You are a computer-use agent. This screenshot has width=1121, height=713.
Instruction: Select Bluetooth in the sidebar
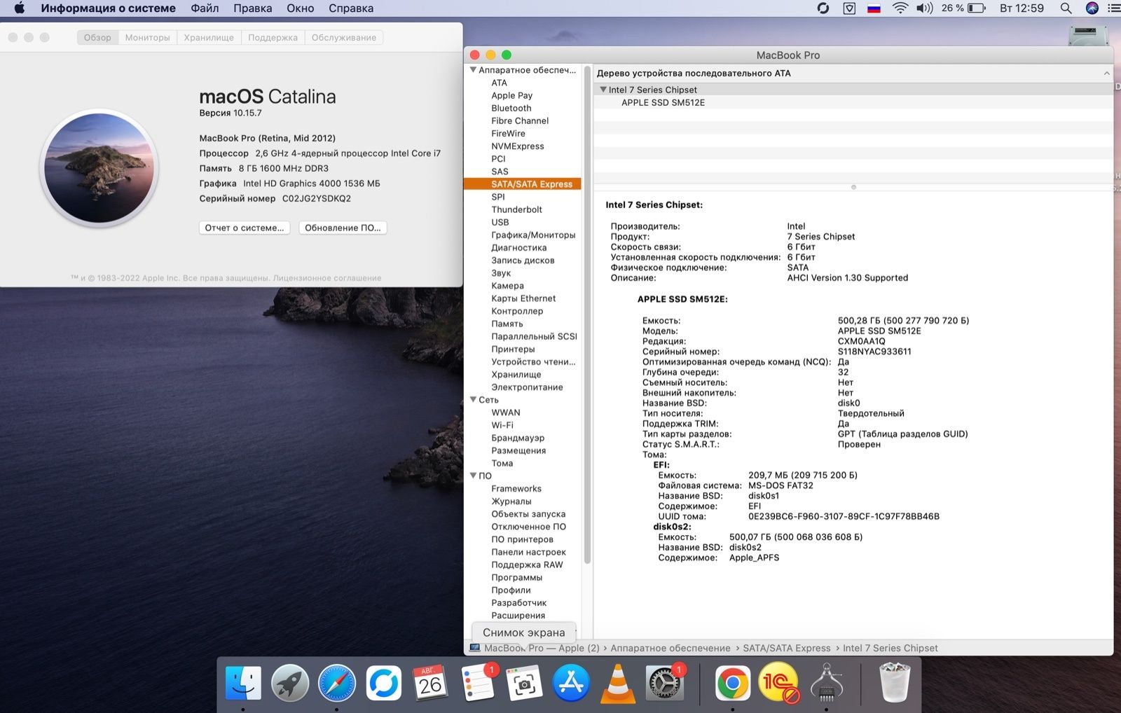coord(511,108)
